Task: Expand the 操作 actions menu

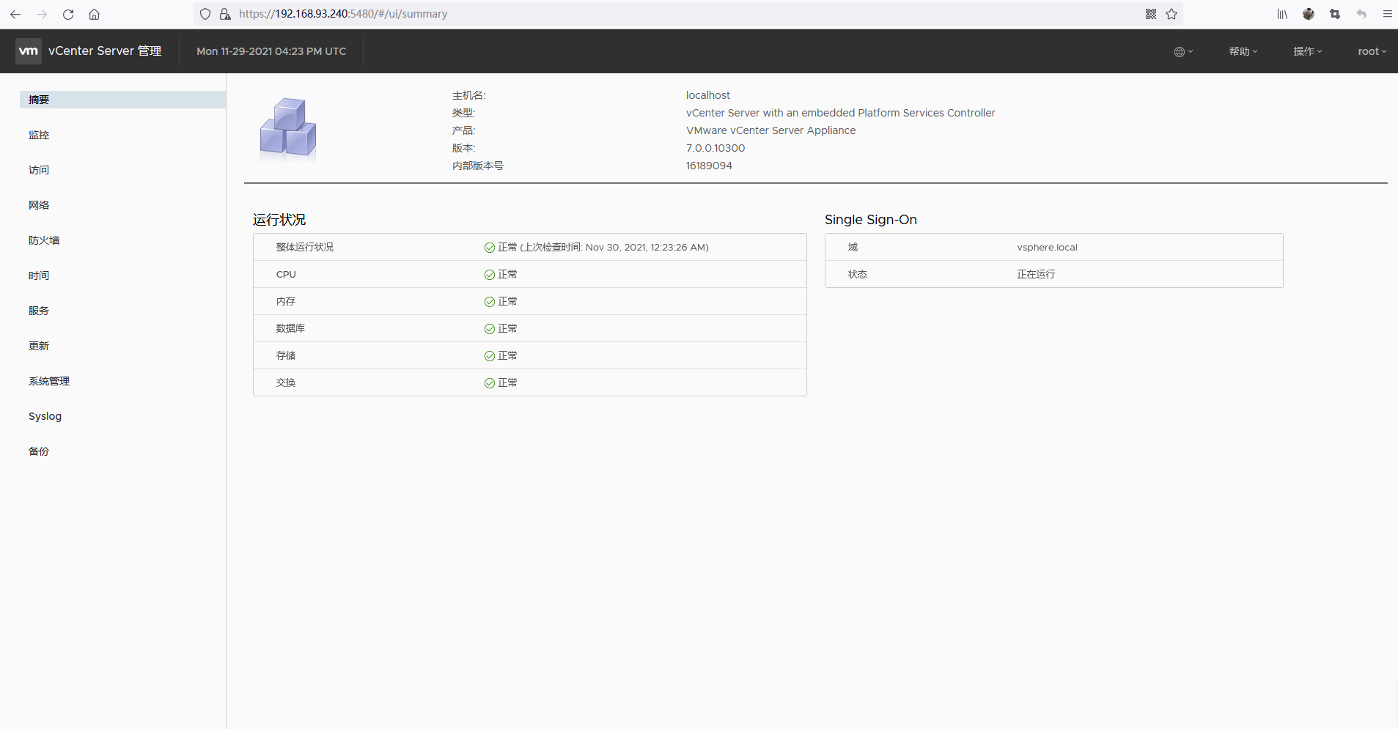Action: pyautogui.click(x=1308, y=51)
